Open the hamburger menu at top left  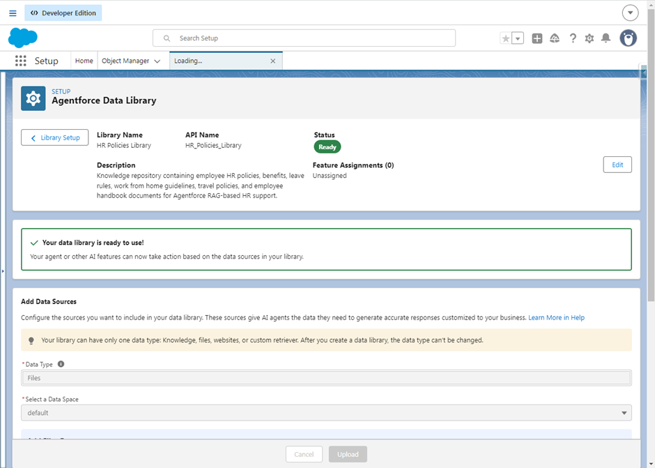(13, 13)
